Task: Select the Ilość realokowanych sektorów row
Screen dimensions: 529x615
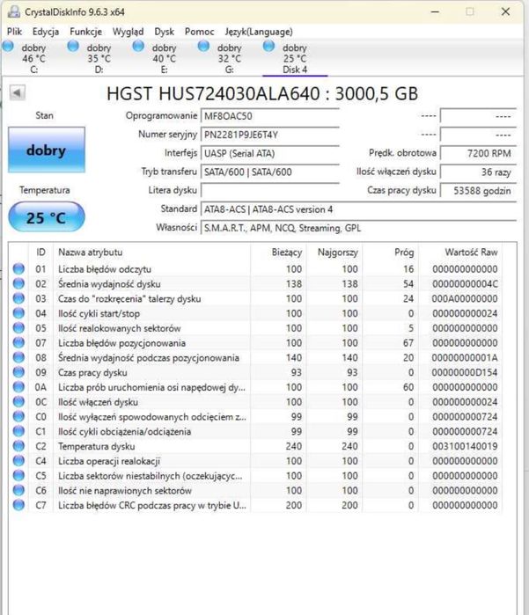Action: point(255,328)
